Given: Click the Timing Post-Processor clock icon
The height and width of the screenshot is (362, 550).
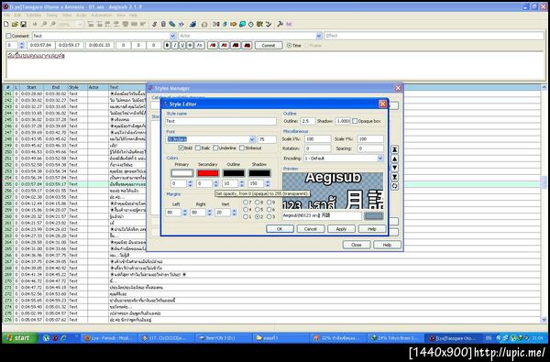Looking at the screenshot, I should [x=251, y=25].
